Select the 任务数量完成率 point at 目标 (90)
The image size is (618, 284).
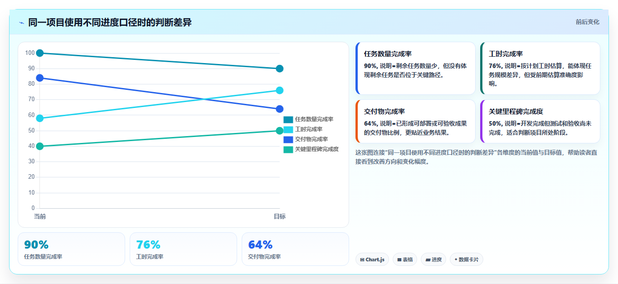click(x=280, y=69)
